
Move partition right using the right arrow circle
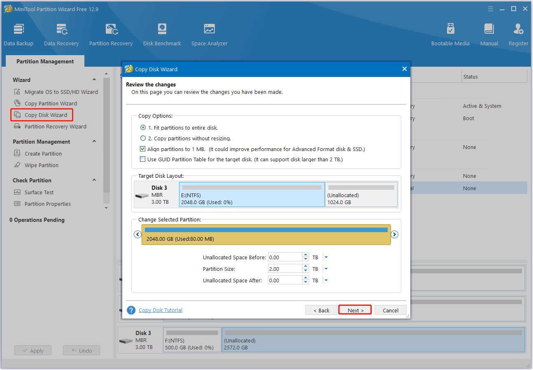click(394, 235)
